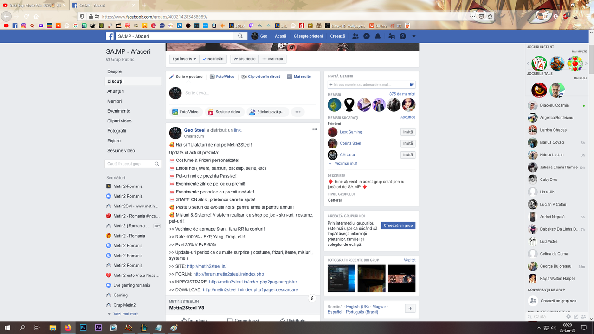Open the Discuții section
Viewport: 594px width, 334px height.
point(134,81)
